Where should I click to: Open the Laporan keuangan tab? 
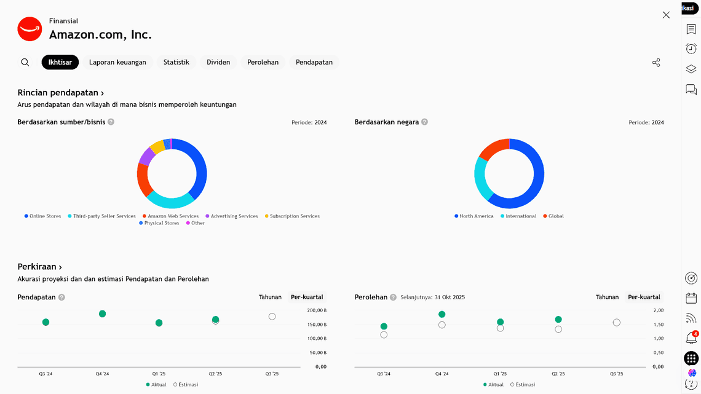[117, 62]
